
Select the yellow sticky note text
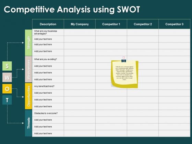coord(124,73)
